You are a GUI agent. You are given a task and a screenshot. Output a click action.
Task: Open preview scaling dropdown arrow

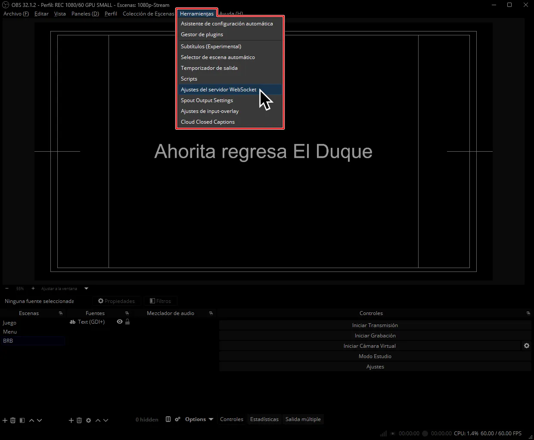(86, 288)
